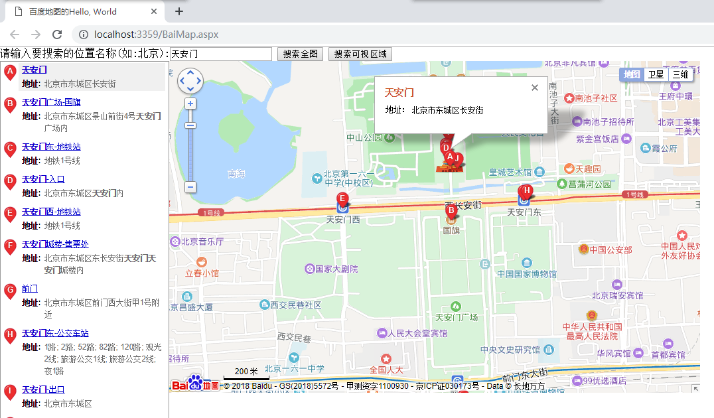Click red marker A in results list
The width and height of the screenshot is (714, 418).
(9, 72)
